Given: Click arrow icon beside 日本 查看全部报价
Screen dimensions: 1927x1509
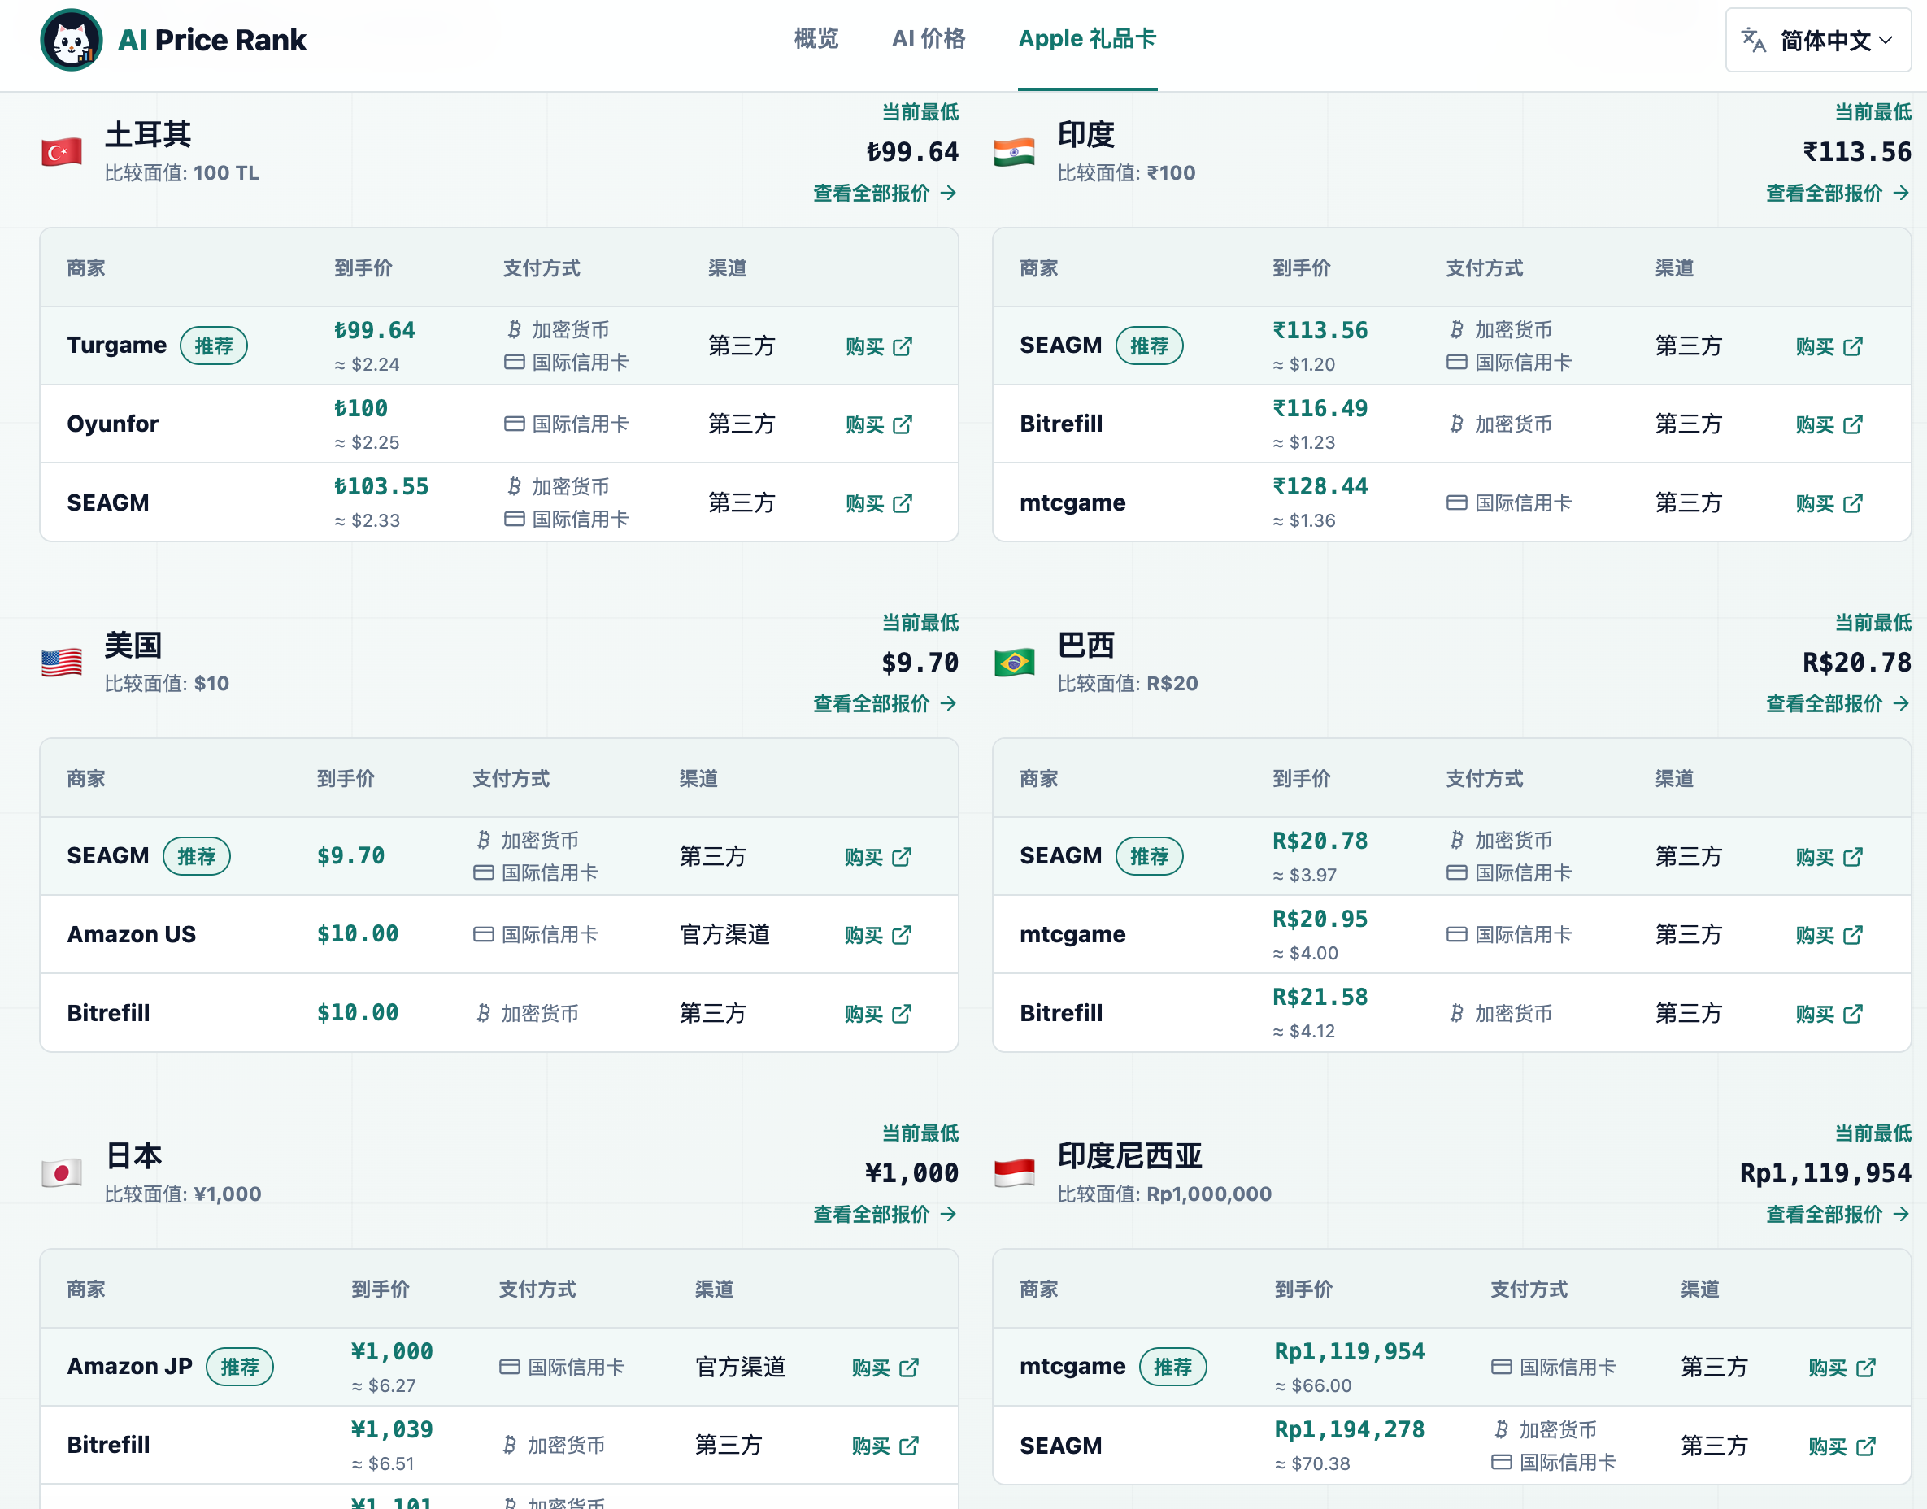Looking at the screenshot, I should coord(948,1214).
